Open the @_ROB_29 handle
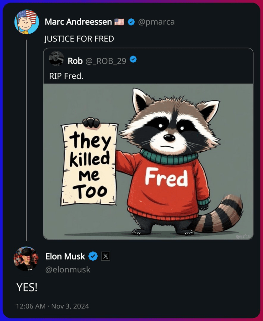 click(106, 61)
